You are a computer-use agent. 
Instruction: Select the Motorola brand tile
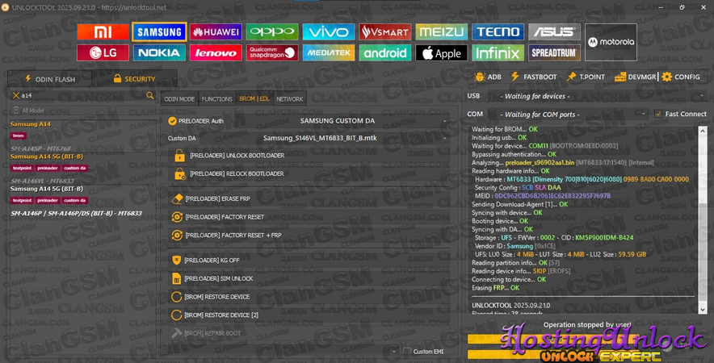point(611,42)
